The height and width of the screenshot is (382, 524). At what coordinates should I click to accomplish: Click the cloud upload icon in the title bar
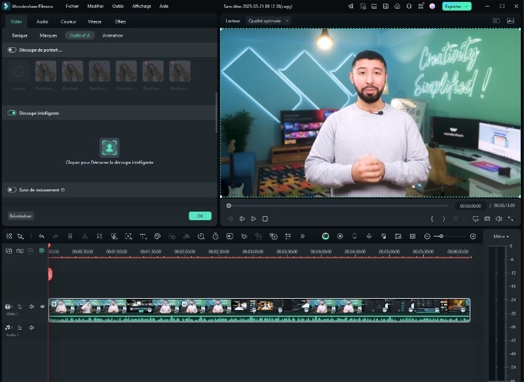point(398,6)
